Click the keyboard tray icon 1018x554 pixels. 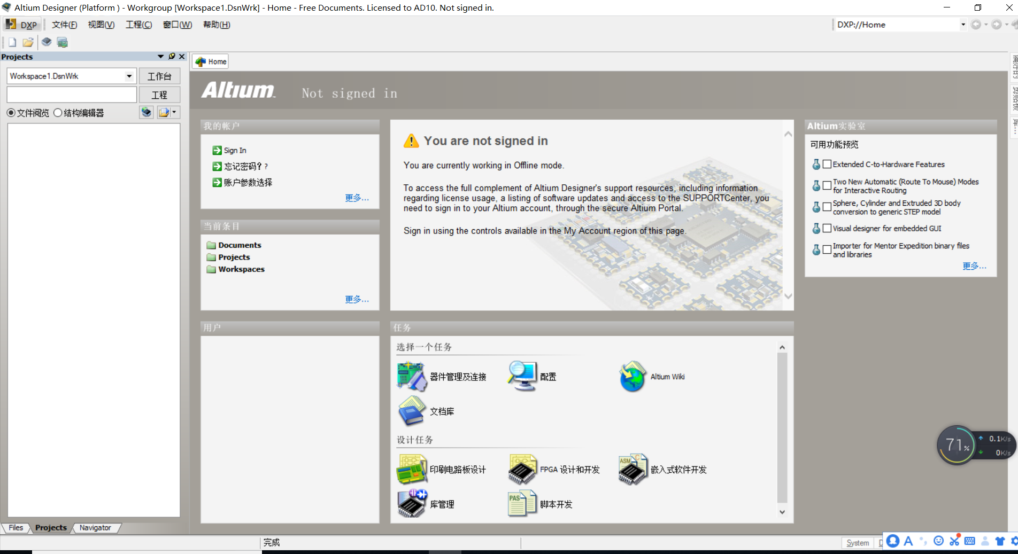(x=970, y=541)
